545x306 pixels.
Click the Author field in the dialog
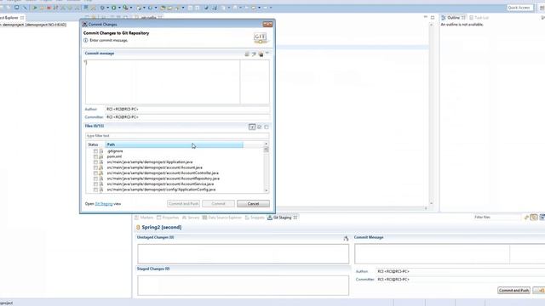click(187, 110)
